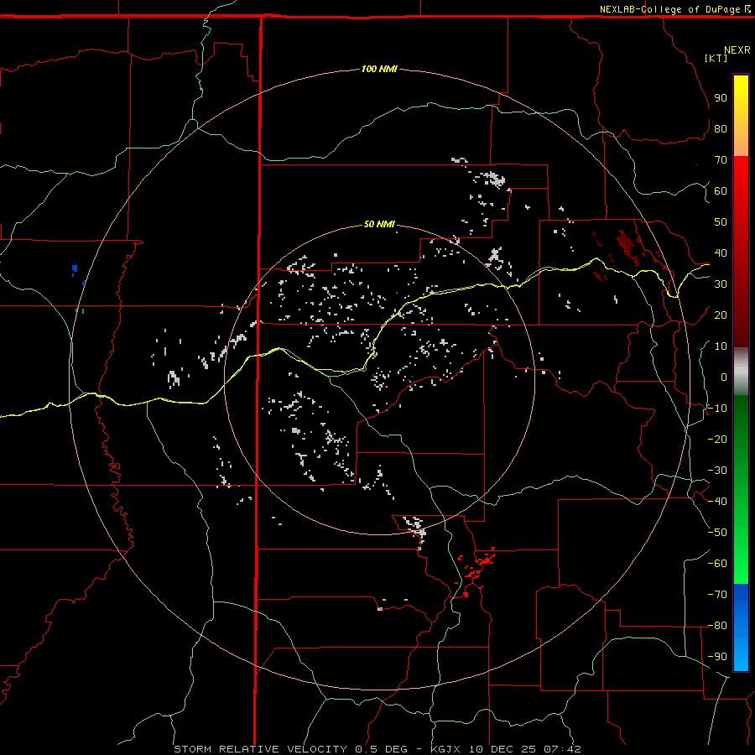The image size is (755, 755).
Task: Click the 10 DEC 25 07:42 timestamp
Action: coord(524,749)
